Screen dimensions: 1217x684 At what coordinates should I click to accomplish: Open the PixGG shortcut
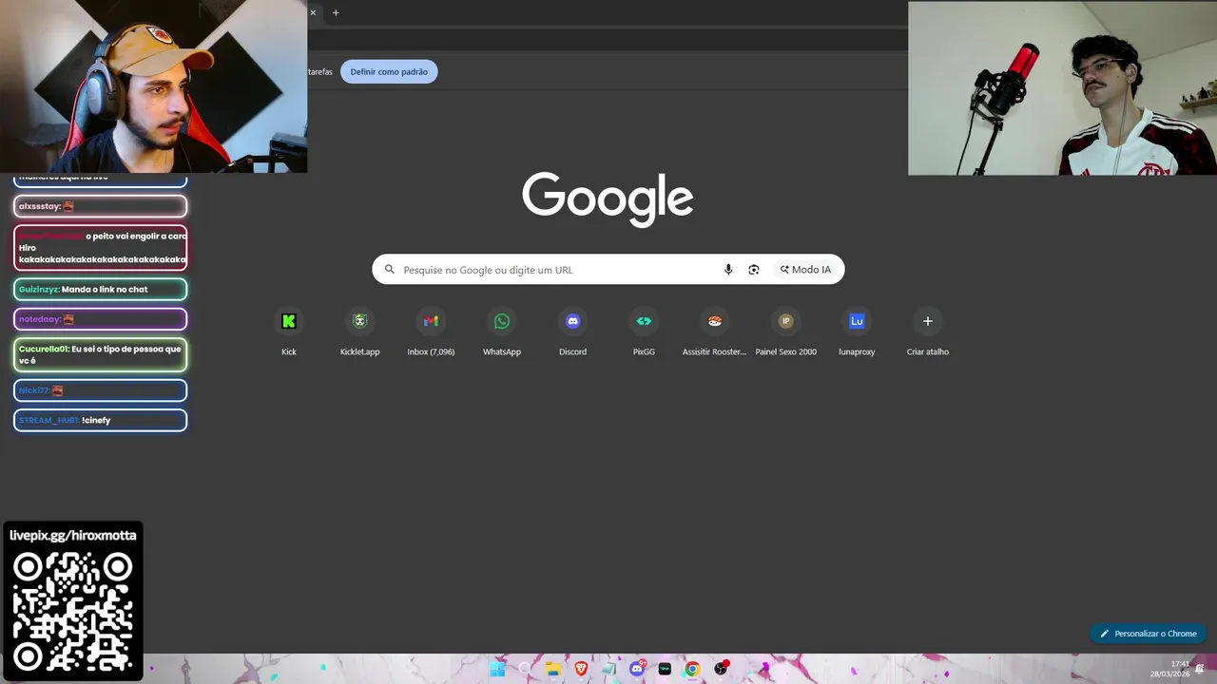click(x=644, y=332)
